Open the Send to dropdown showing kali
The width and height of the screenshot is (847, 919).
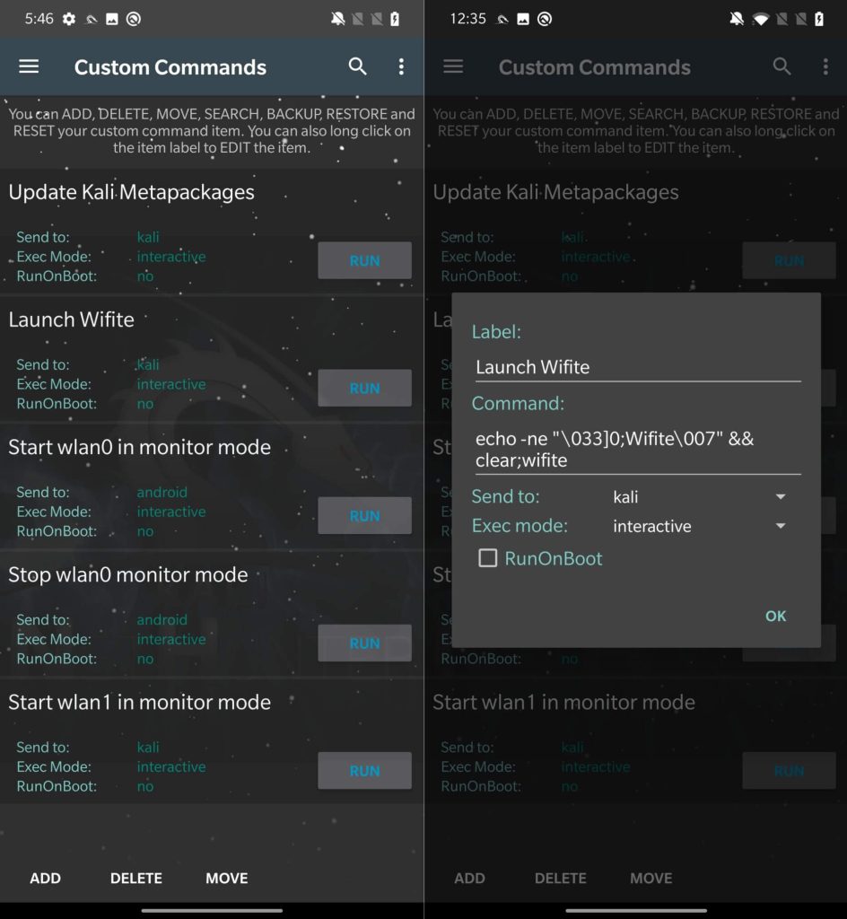(x=700, y=496)
